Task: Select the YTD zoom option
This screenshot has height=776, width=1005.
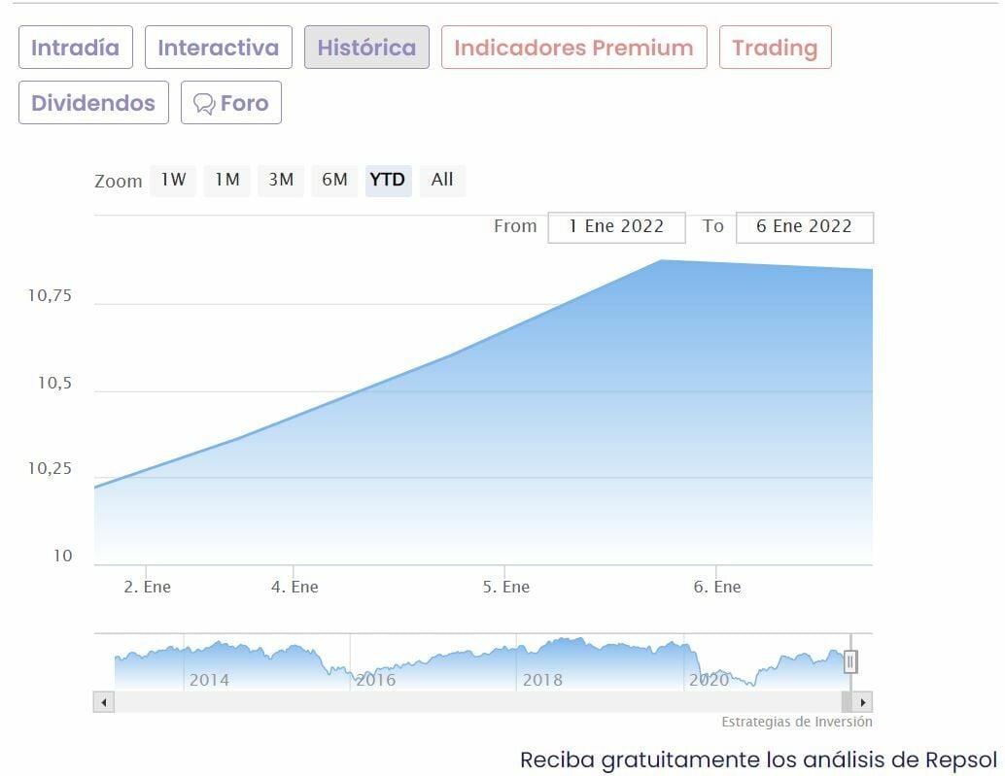Action: [x=388, y=180]
